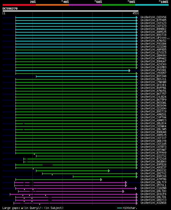Click the UniRef100_O22690 label

[x=153, y=109]
